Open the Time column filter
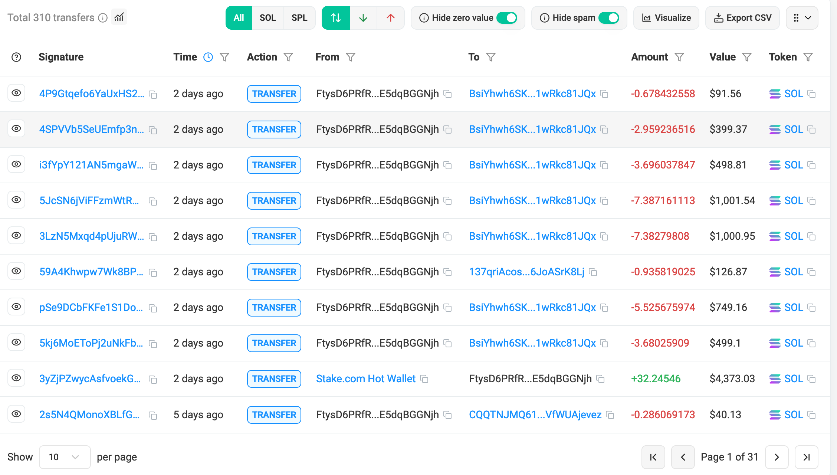 224,57
